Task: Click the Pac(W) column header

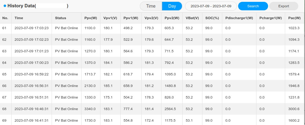Action: [x=294, y=18]
